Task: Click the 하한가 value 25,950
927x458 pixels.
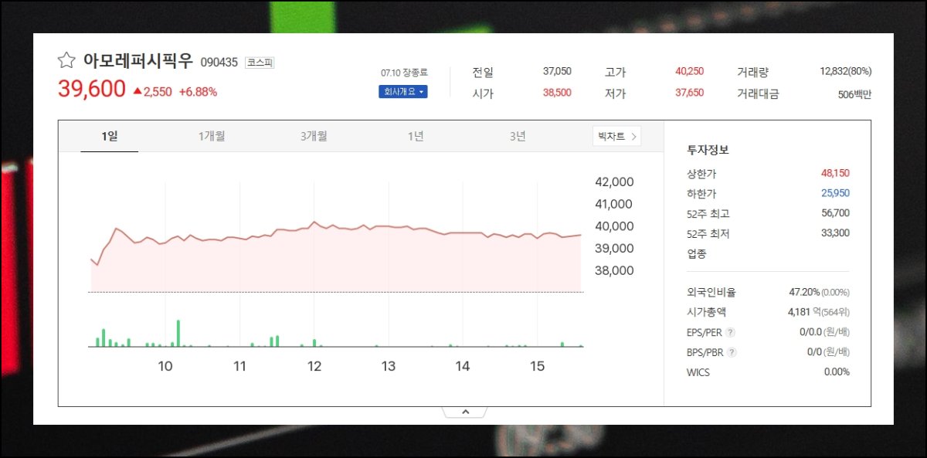Action: click(835, 193)
